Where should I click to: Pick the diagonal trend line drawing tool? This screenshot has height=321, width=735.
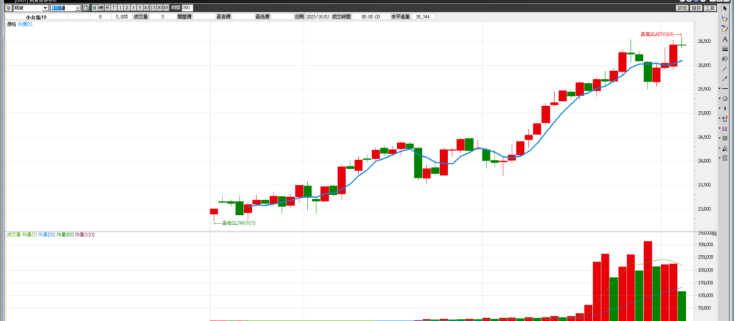pos(725,68)
